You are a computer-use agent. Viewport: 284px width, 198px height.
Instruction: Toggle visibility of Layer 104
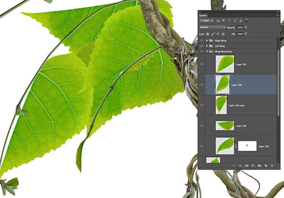202,126
